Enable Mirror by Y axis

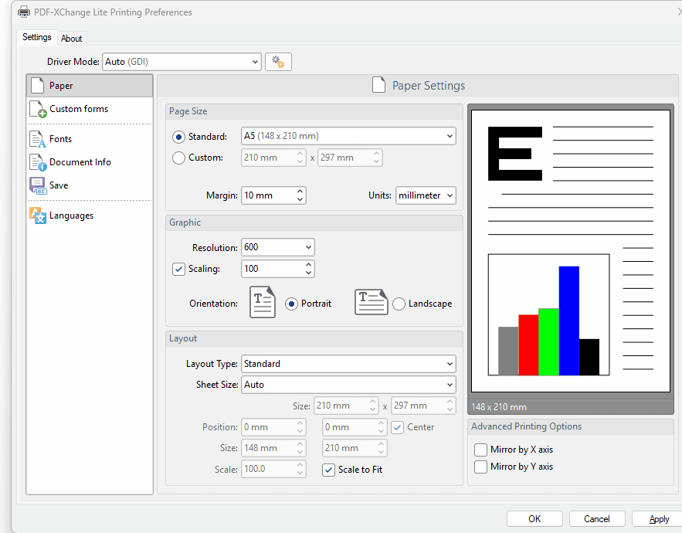[480, 467]
